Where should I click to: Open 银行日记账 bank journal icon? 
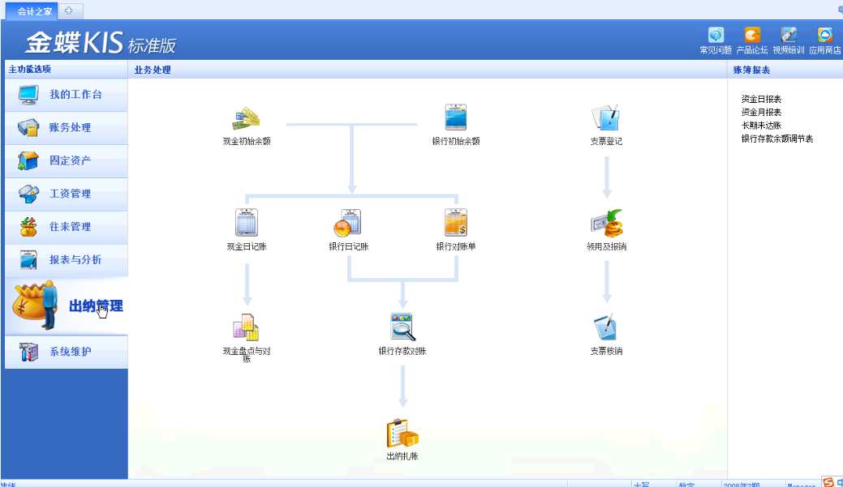point(348,223)
